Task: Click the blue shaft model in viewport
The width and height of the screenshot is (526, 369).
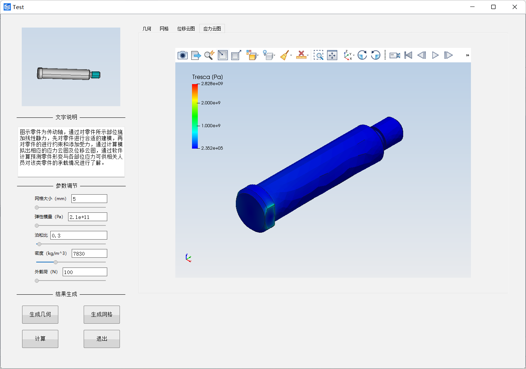Action: pos(319,174)
